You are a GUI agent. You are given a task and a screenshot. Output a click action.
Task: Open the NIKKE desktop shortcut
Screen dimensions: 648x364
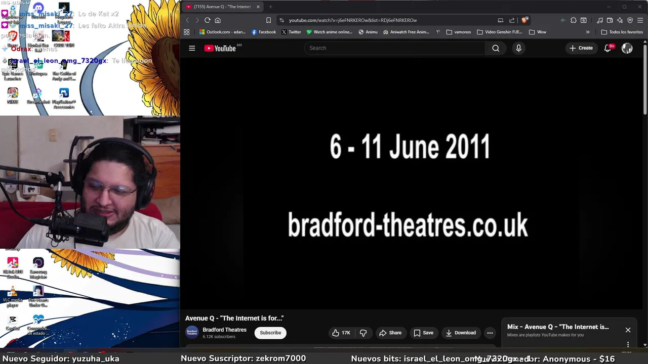(x=13, y=96)
